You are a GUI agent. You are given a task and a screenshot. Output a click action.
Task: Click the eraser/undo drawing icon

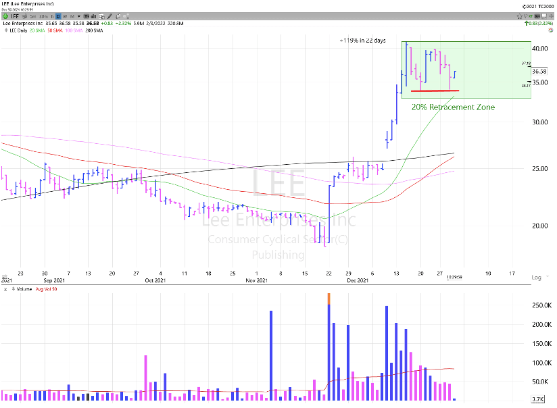[118, 16]
